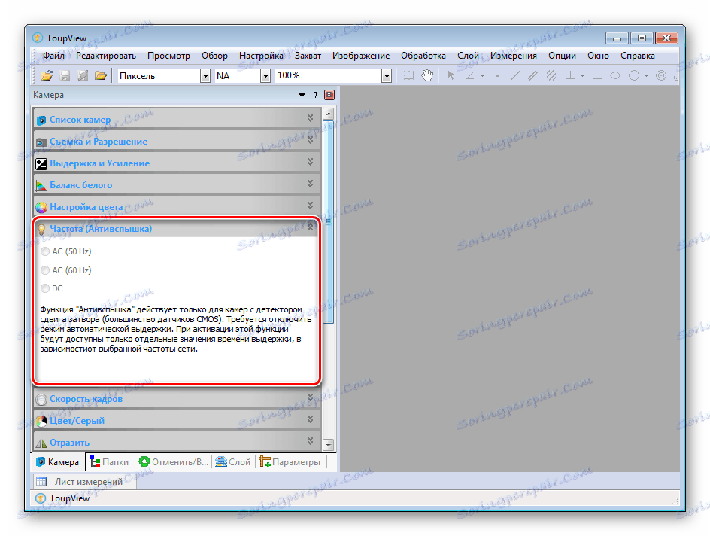The height and width of the screenshot is (536, 710).
Task: Click the camera panel pin icon
Action: click(x=316, y=95)
